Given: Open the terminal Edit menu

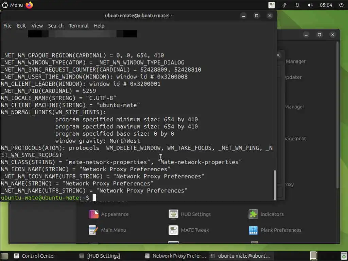Looking at the screenshot, I should [21, 26].
